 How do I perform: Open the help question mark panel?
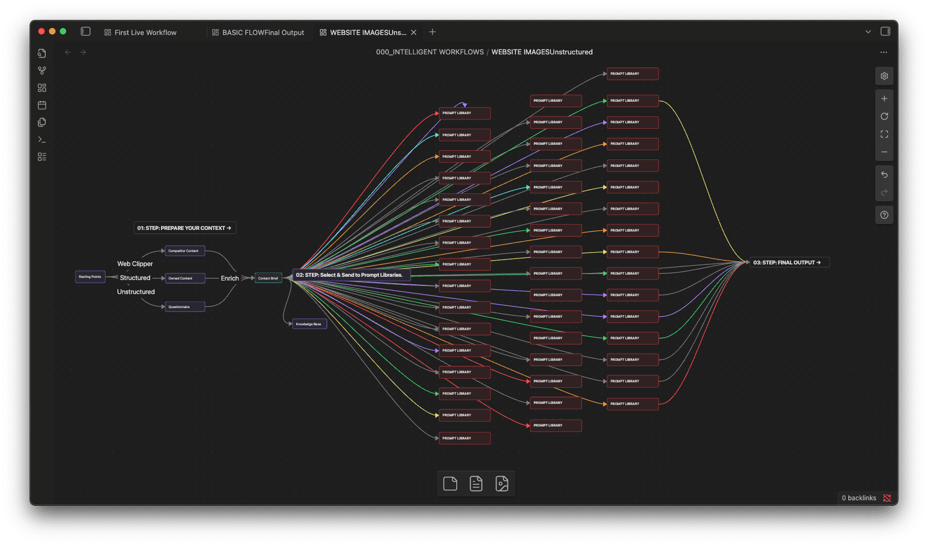884,214
